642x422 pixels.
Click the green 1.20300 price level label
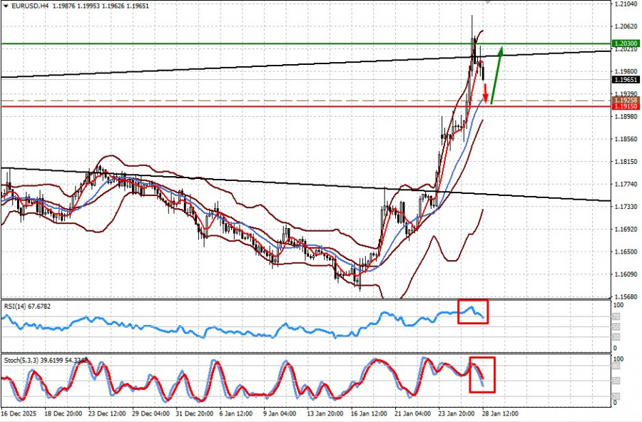click(x=626, y=43)
